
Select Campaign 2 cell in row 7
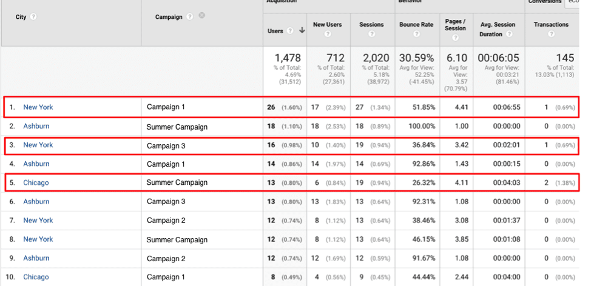[166, 221]
